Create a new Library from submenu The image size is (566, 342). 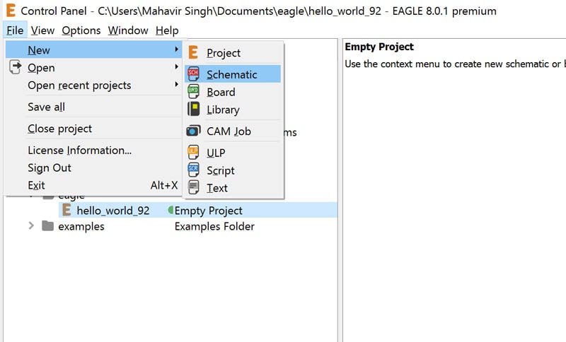point(233,110)
